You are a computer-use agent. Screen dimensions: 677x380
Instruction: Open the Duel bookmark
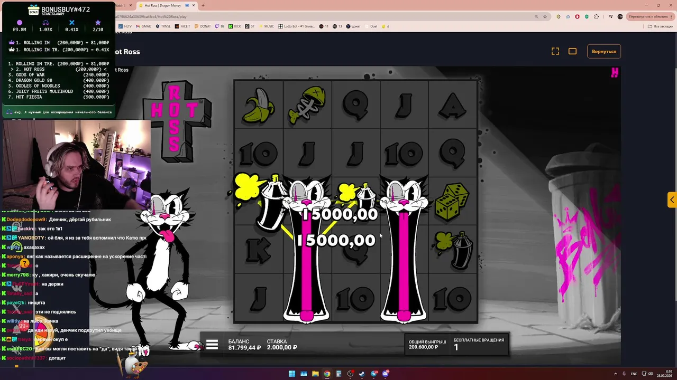[x=371, y=26]
